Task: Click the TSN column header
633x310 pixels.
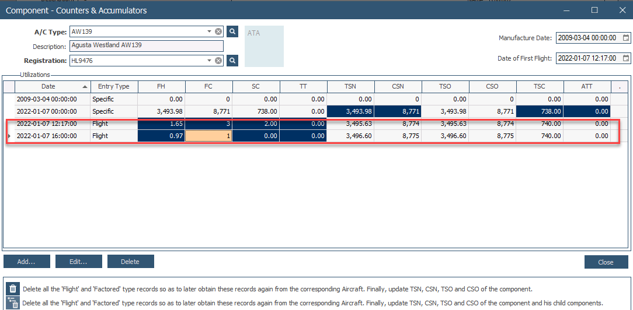Action: pos(350,86)
